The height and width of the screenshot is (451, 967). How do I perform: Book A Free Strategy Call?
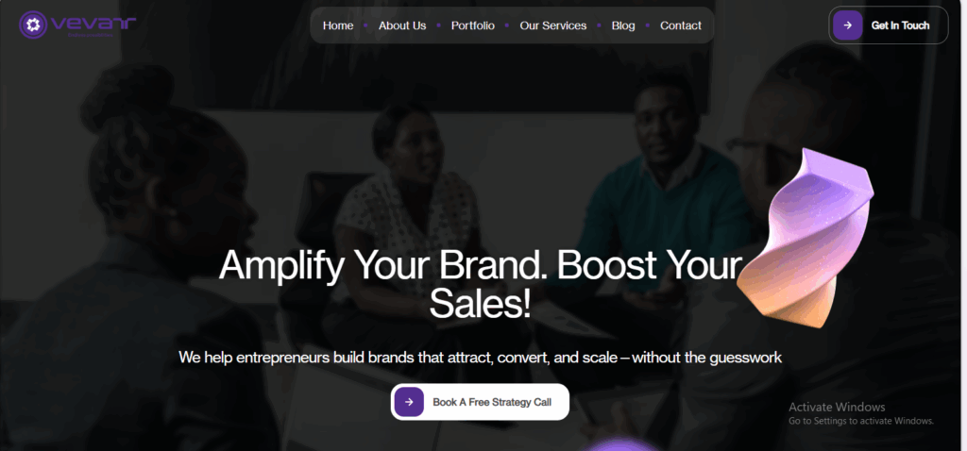click(491, 402)
